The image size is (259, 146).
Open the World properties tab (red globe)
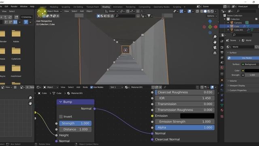click(222, 68)
